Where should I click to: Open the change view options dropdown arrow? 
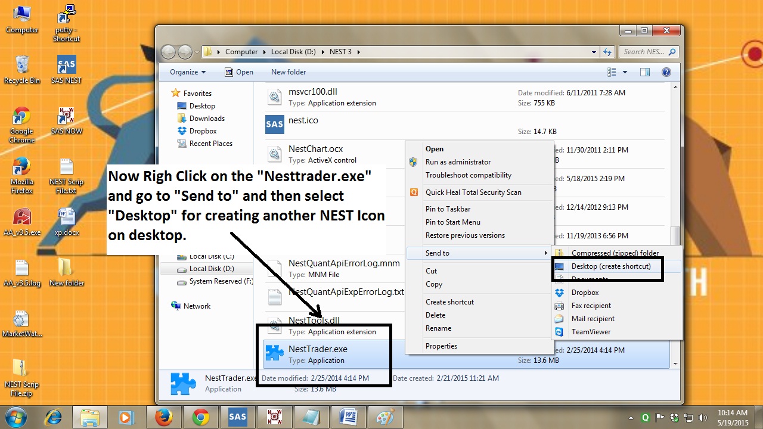point(625,72)
